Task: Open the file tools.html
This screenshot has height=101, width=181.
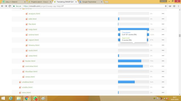Action: point(33,50)
